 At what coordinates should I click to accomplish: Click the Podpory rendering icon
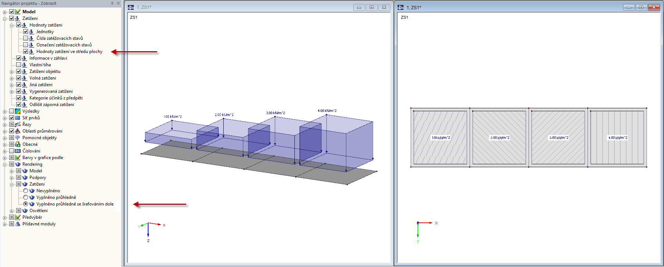pyautogui.click(x=25, y=178)
